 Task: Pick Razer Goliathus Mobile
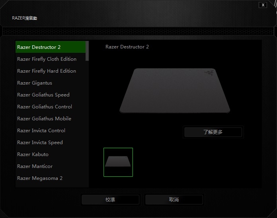[x=51, y=119]
